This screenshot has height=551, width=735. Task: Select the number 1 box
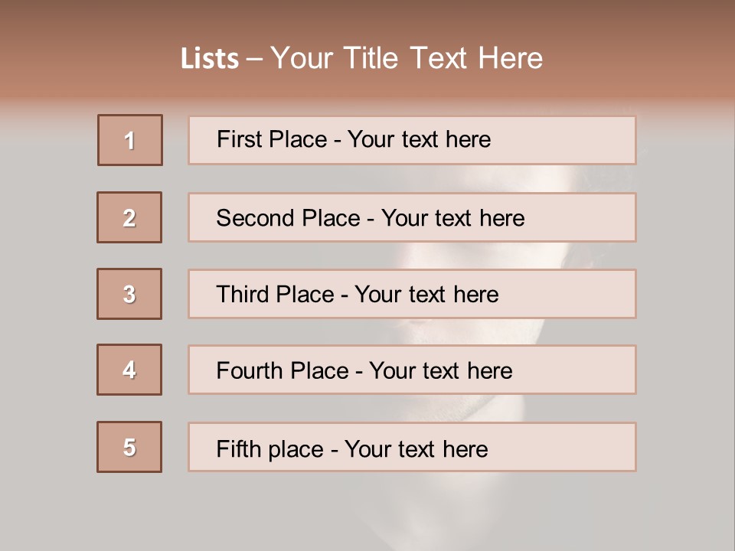pos(130,140)
